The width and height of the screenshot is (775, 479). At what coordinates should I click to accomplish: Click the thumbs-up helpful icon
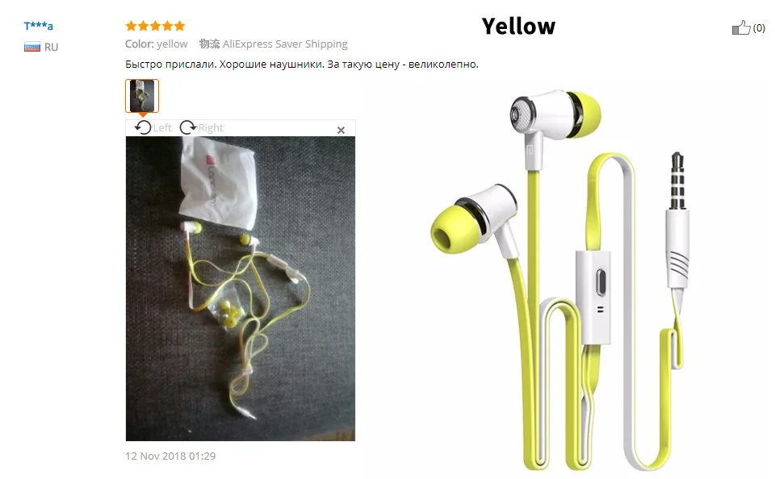click(x=741, y=27)
